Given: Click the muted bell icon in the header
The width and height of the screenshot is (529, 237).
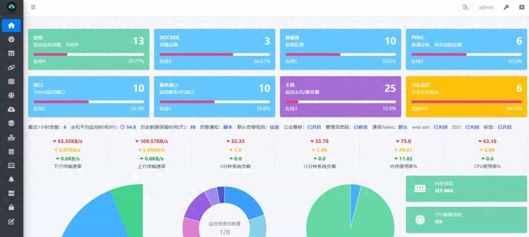Looking at the screenshot, I should coord(466,7).
